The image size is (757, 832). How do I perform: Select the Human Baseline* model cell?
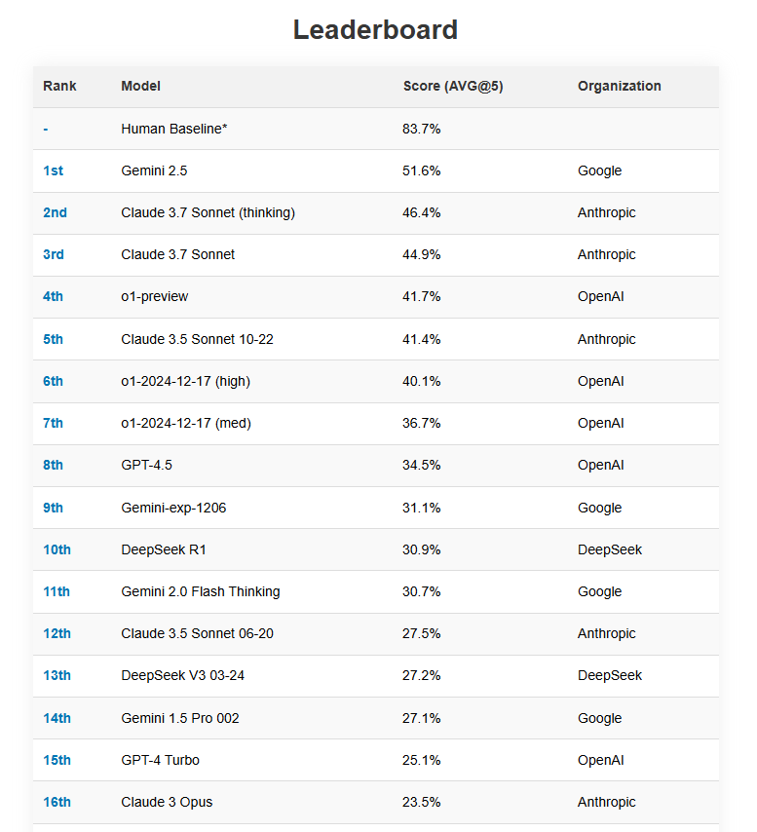tap(174, 129)
